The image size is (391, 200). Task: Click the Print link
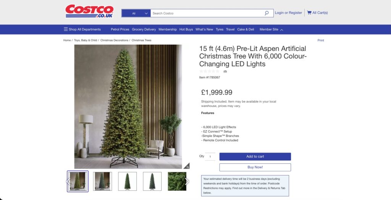tap(321, 40)
